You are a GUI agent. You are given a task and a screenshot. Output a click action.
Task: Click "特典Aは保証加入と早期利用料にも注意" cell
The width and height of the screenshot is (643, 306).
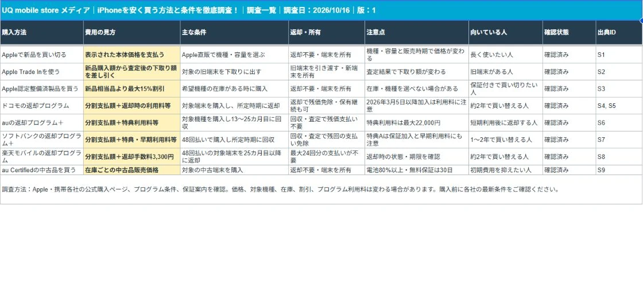coord(417,140)
